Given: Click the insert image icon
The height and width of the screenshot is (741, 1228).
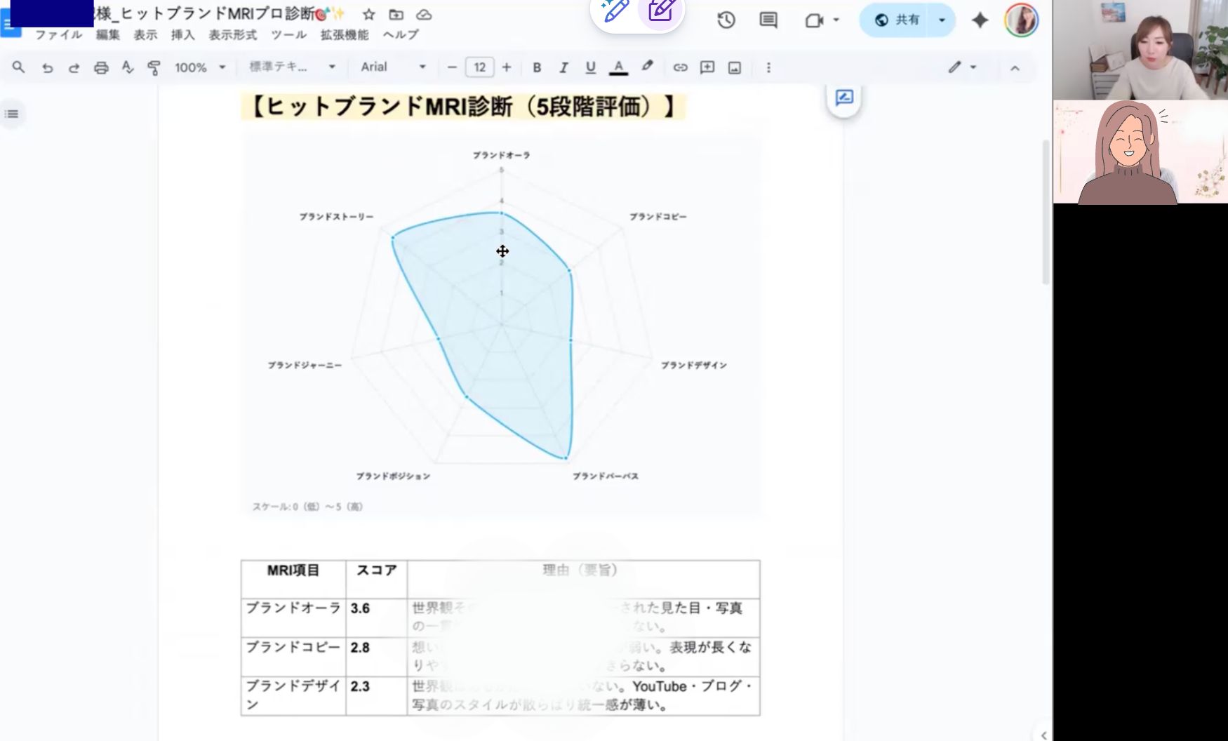Looking at the screenshot, I should pyautogui.click(x=735, y=67).
